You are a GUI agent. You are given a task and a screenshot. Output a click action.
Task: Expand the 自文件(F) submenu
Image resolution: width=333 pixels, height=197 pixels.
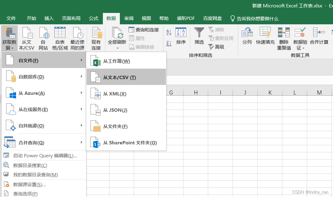pyautogui.click(x=44, y=60)
